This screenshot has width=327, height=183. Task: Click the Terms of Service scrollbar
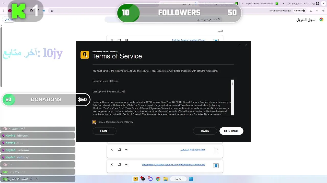tap(232, 98)
